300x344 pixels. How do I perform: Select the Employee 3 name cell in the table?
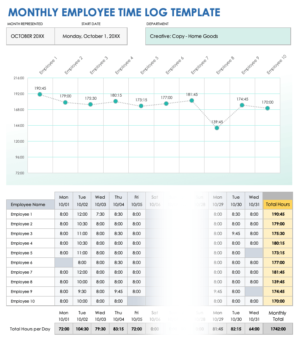(30, 233)
